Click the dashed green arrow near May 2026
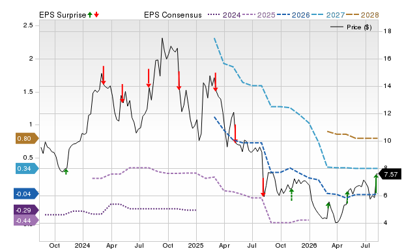Viewport: 417px width, 249px height. pos(347,198)
